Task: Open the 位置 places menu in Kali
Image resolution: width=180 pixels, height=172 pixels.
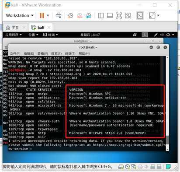Action: 33,35
